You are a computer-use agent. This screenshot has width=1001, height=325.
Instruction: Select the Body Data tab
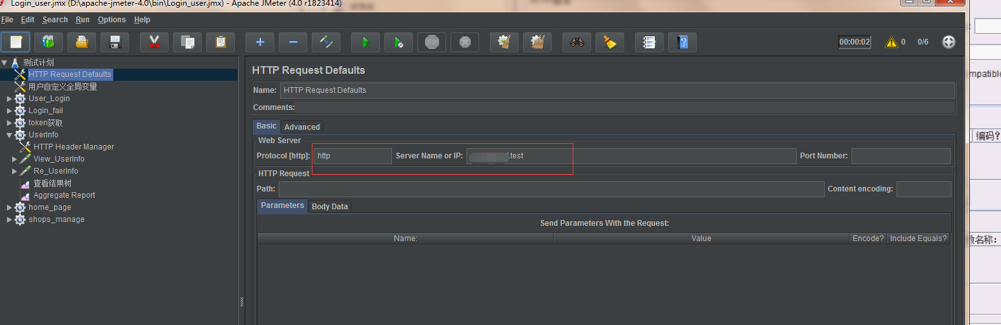(x=330, y=207)
